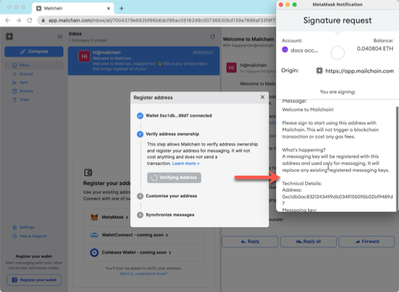Click the 0.040804 ETH balance
399x292 pixels.
click(375, 49)
